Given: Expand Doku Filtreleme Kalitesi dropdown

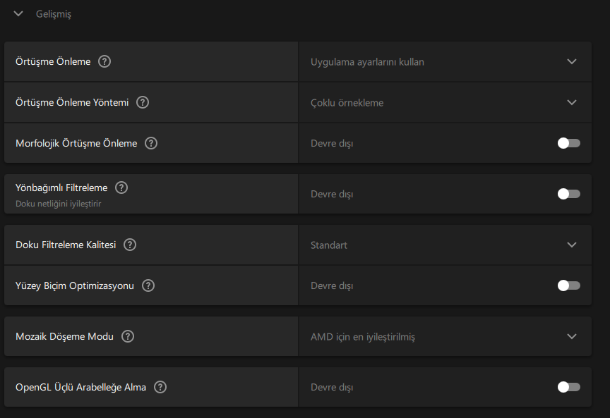Looking at the screenshot, I should (445, 245).
